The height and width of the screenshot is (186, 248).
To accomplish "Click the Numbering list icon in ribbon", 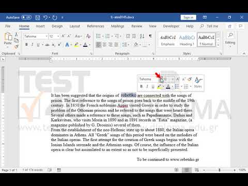I will 107,36.
